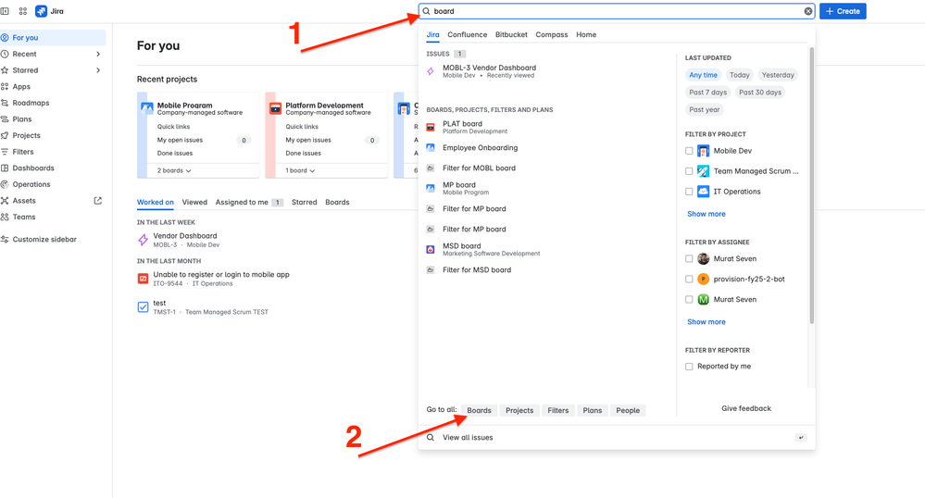Click Show more under Filter by assignee
Screen dimensions: 925x498
coord(706,322)
